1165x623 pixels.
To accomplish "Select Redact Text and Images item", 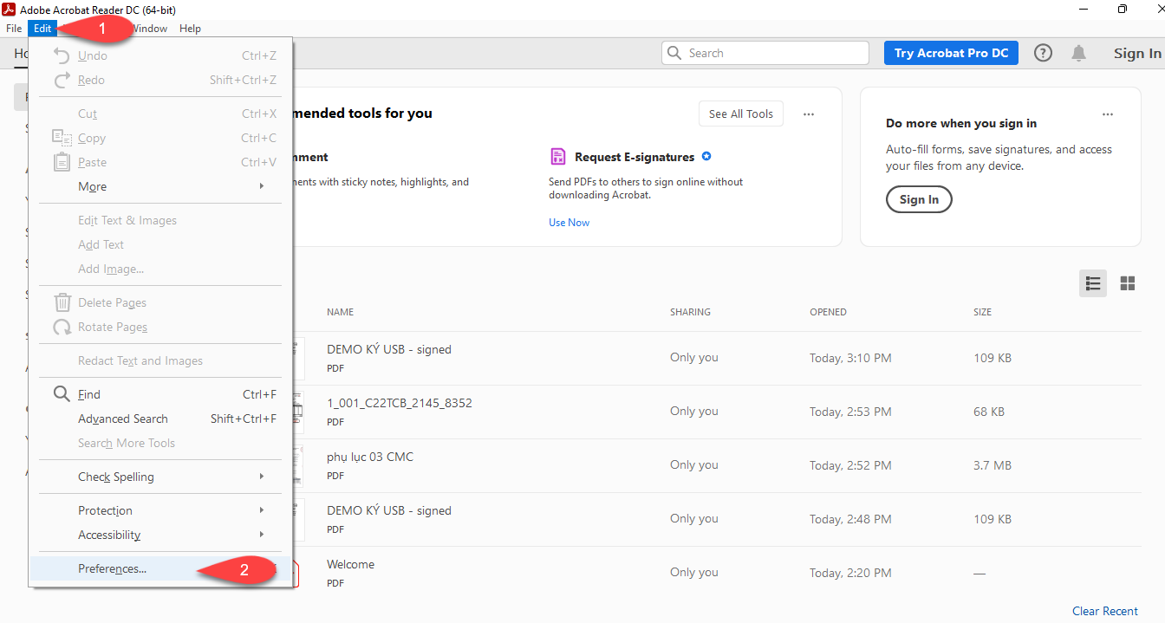I will (161, 360).
